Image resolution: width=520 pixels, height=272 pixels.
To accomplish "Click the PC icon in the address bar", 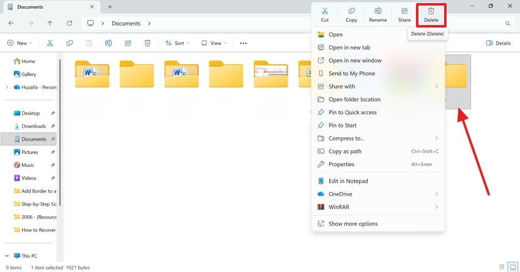I will point(90,23).
